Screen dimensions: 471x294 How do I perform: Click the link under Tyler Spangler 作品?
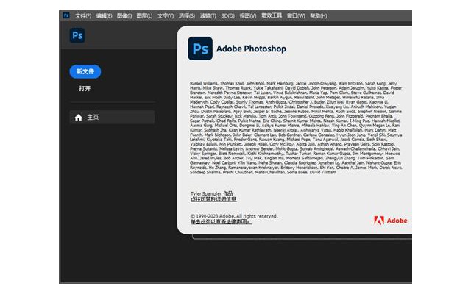click(213, 199)
